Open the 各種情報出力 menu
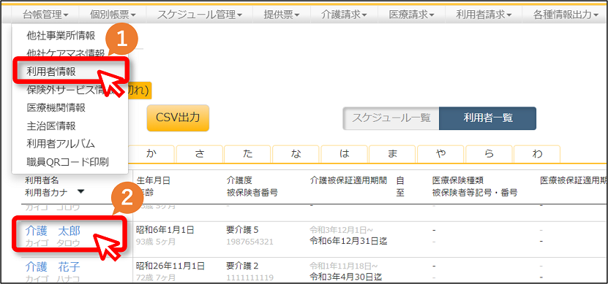 pos(566,15)
